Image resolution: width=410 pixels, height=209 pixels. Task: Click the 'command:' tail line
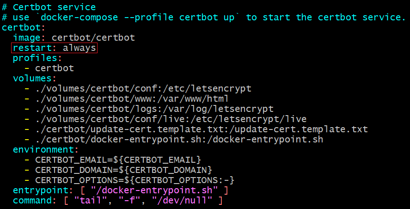tap(117, 200)
